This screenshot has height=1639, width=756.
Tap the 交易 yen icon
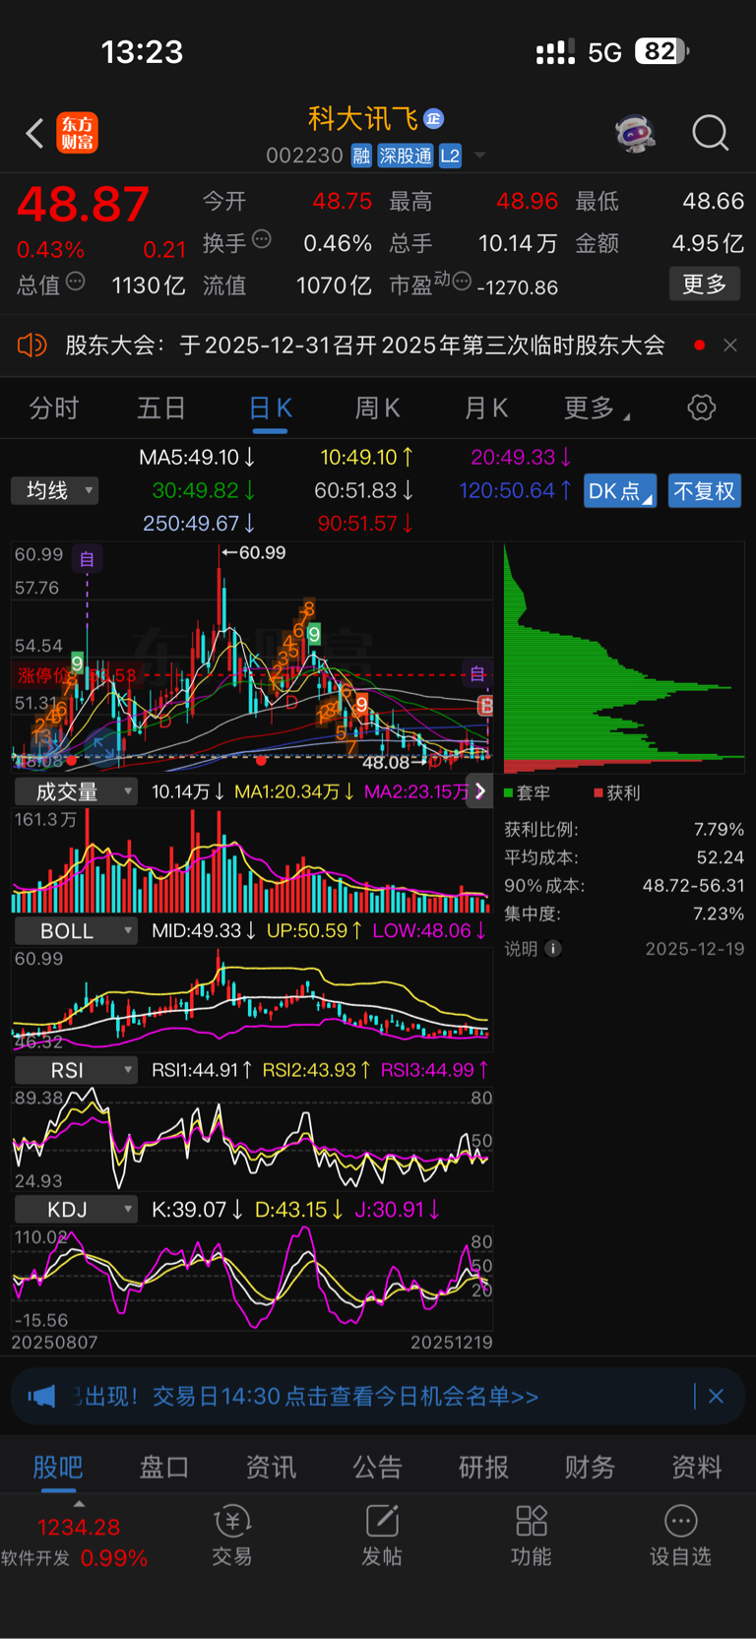tap(232, 1522)
